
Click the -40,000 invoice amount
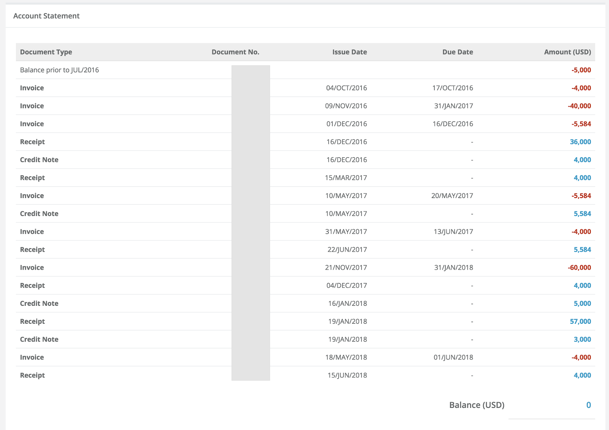tap(579, 106)
